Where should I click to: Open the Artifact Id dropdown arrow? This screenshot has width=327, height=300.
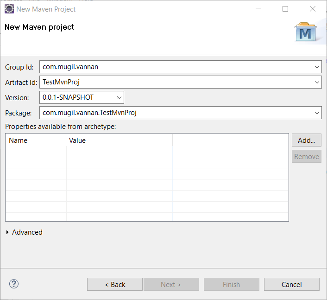(317, 82)
